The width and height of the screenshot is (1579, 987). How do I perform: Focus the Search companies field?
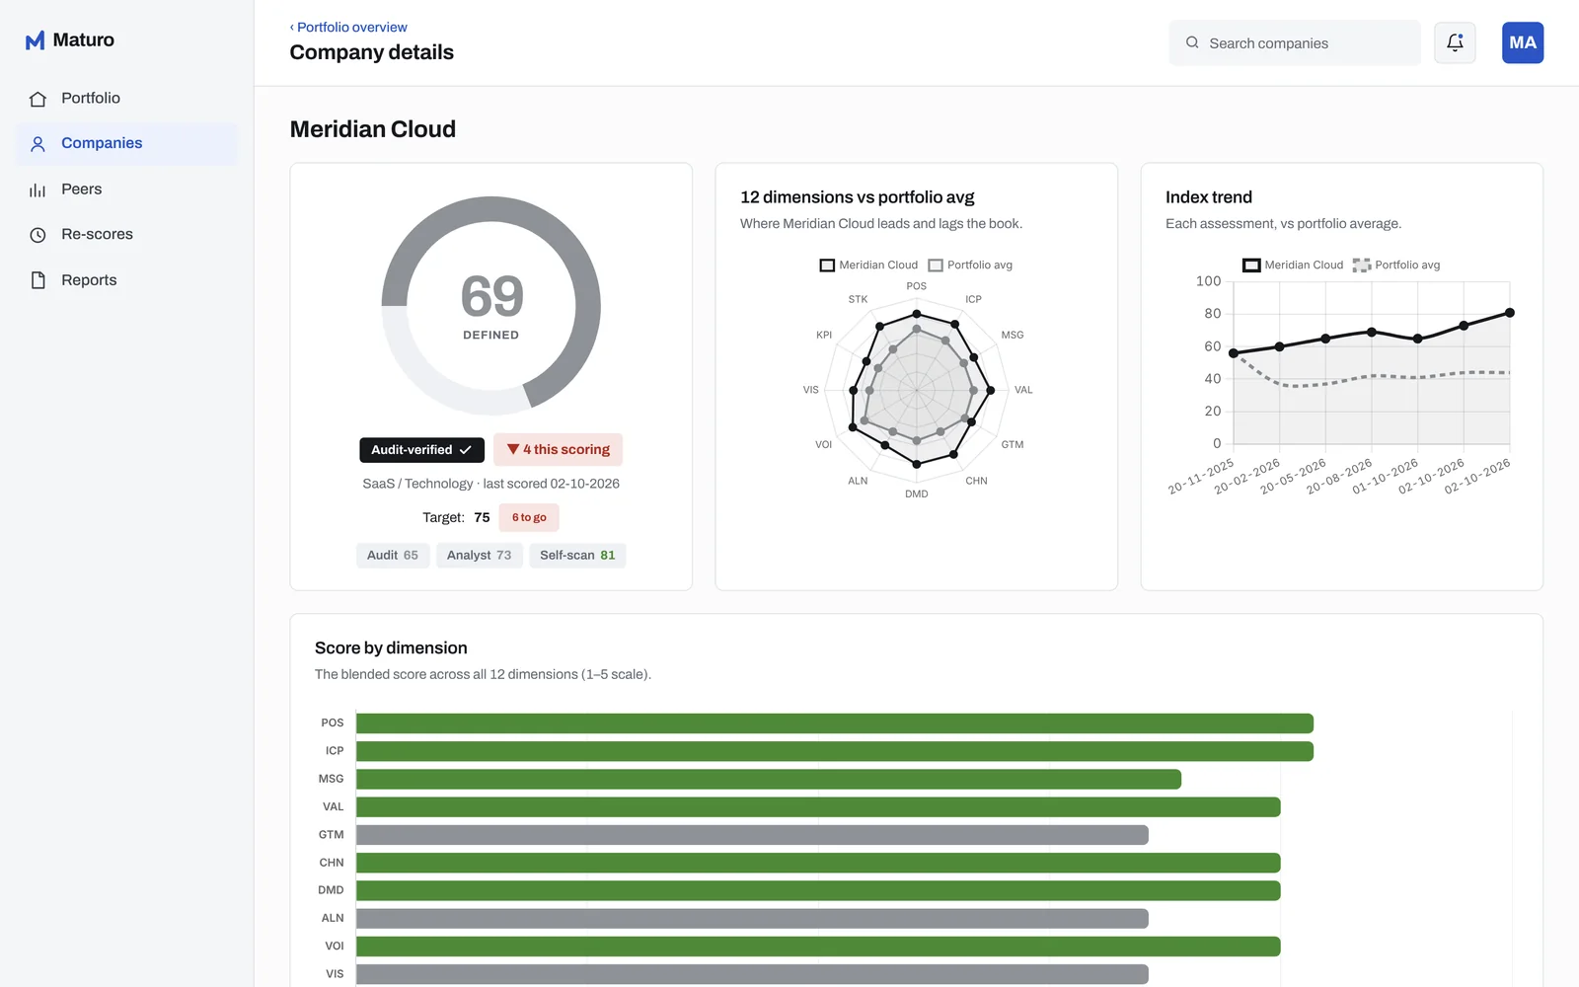[1295, 43]
